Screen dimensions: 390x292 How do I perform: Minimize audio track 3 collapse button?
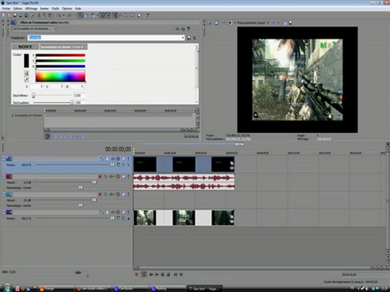click(4, 194)
